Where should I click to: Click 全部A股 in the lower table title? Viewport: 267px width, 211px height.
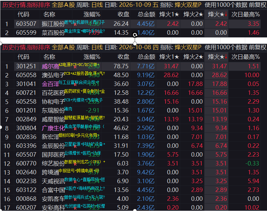(63, 47)
